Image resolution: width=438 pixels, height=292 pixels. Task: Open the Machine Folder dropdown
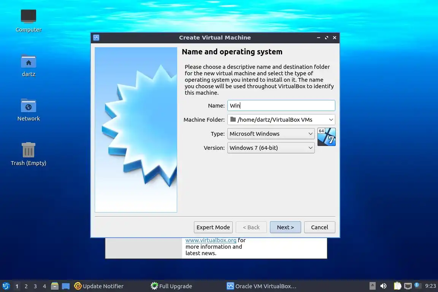[281, 120]
